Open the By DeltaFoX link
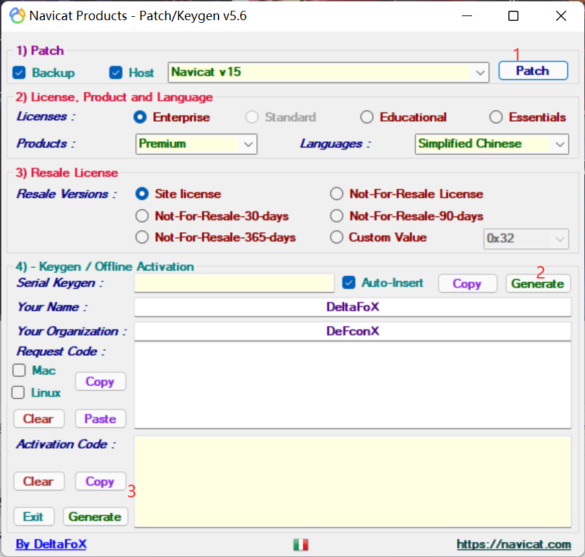The width and height of the screenshot is (585, 557). [x=51, y=544]
